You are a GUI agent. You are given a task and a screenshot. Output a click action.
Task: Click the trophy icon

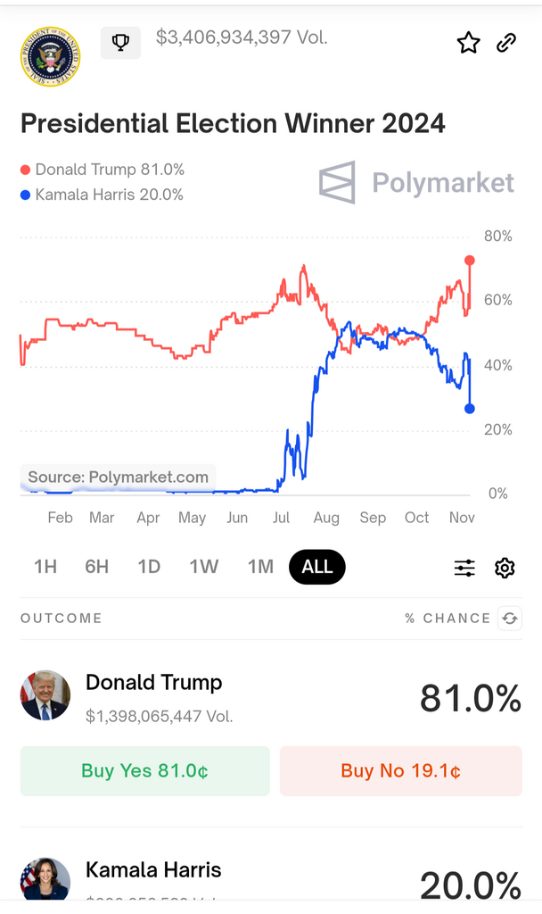[x=120, y=42]
